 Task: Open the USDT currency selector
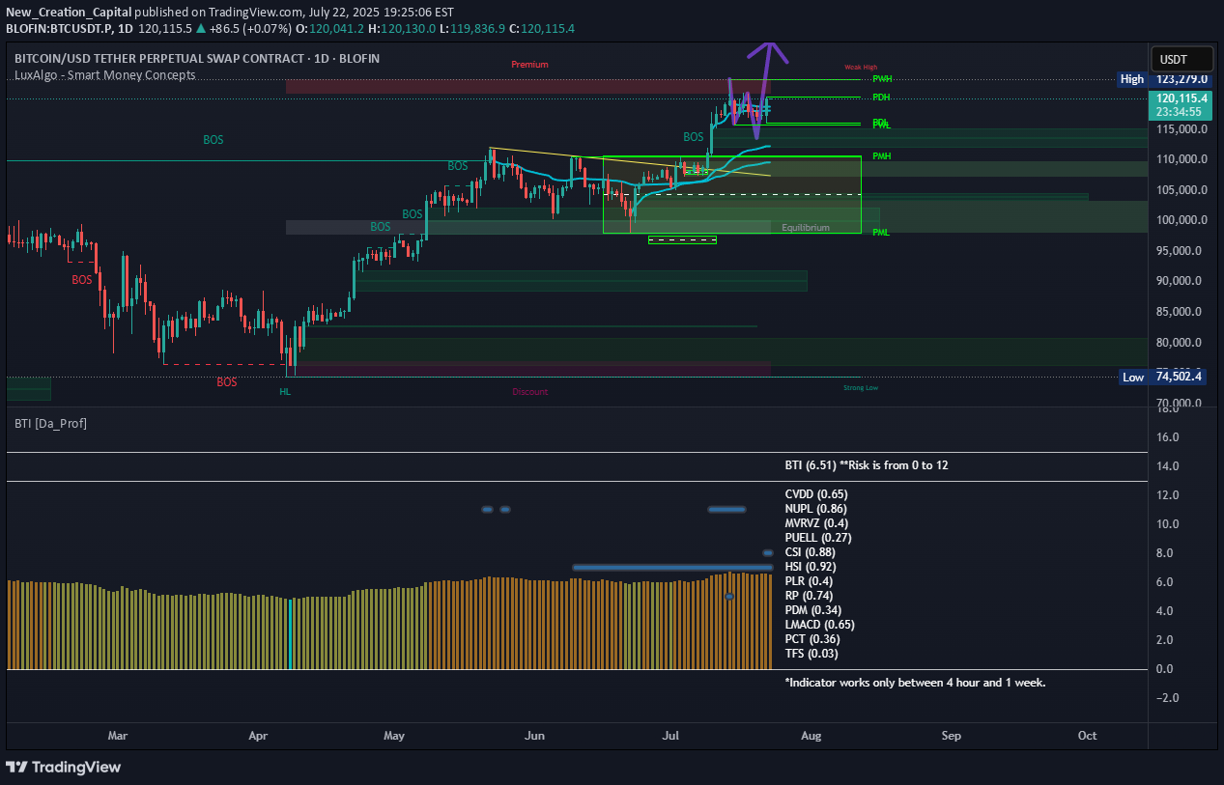point(1181,59)
